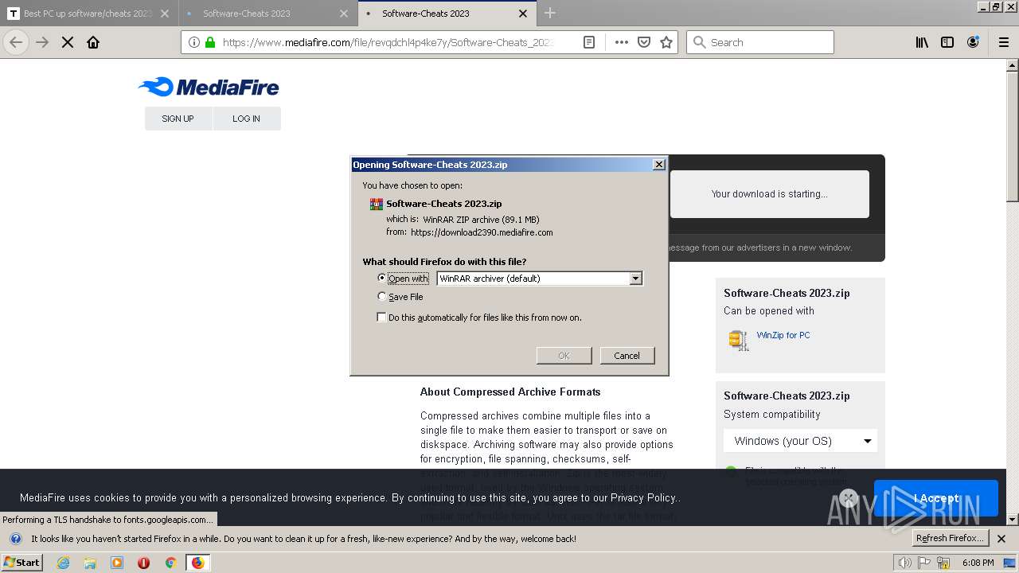The image size is (1019, 573).
Task: Open page actions three-dots menu
Action: tap(622, 42)
